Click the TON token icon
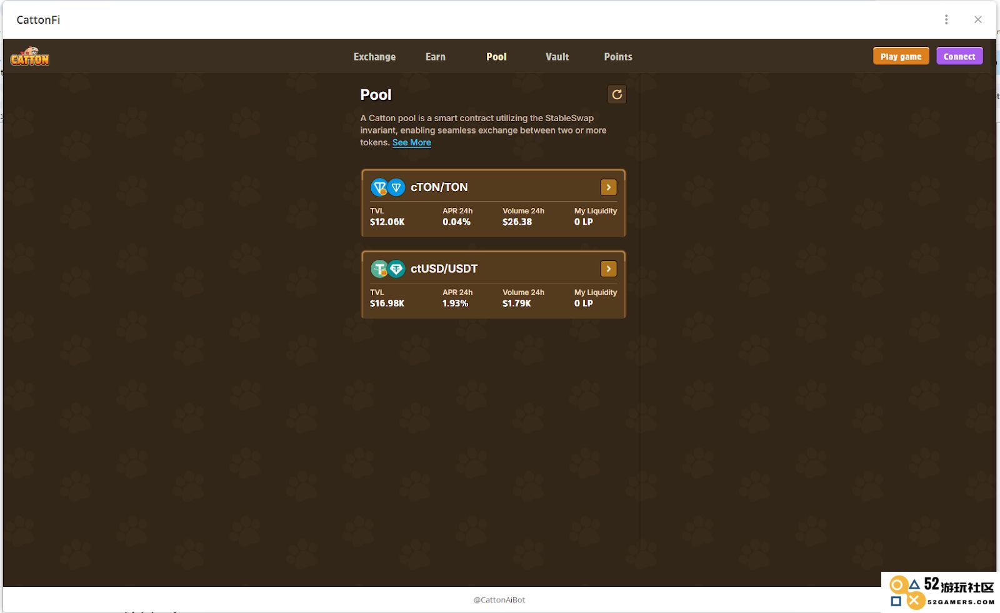This screenshot has height=613, width=1000. (396, 187)
